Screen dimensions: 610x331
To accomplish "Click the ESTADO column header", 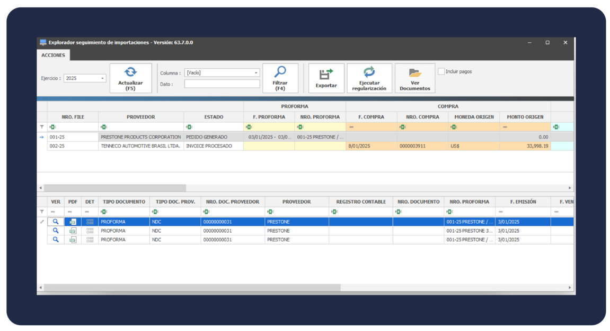I will (214, 117).
